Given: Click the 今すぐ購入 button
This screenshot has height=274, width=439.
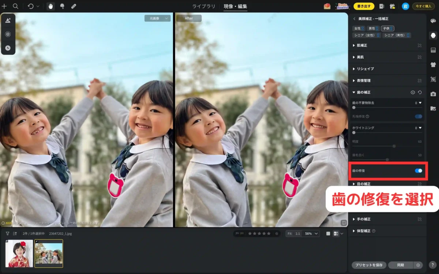Looking at the screenshot, I should pos(423,6).
